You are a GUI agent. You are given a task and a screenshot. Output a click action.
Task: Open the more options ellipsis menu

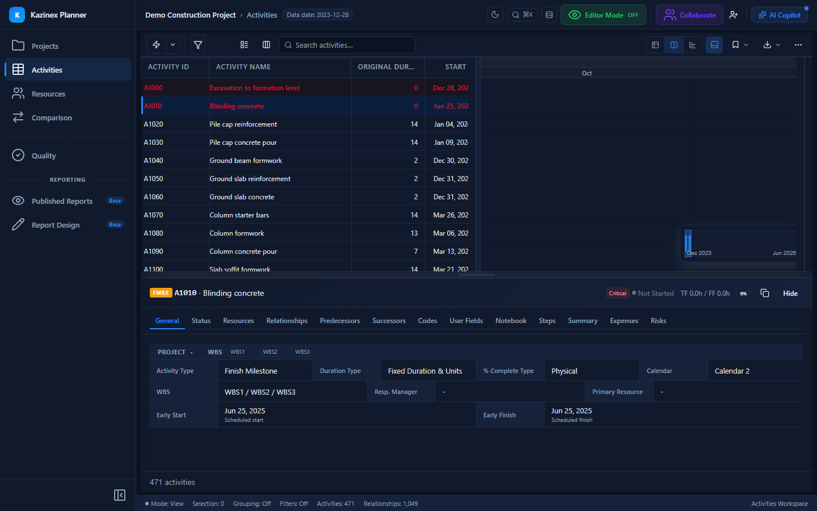coord(798,45)
